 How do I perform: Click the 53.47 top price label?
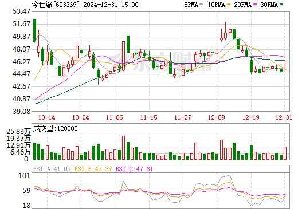[21, 11]
